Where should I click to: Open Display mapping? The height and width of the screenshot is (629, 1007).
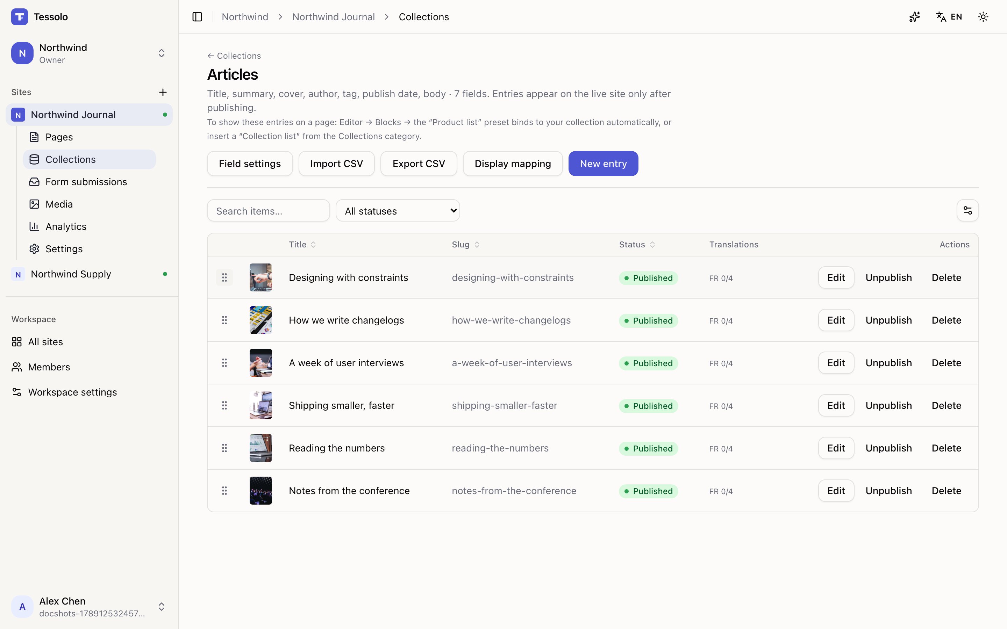click(x=513, y=164)
